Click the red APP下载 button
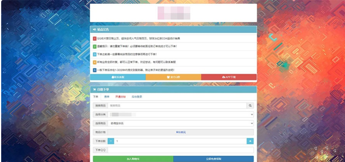This screenshot has width=345, height=162. (x=229, y=77)
